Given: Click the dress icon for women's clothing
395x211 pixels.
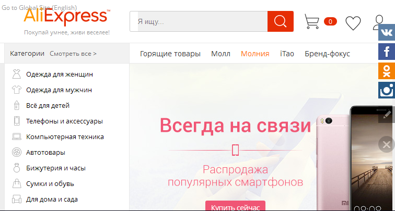Looking at the screenshot, I should coord(17,75).
